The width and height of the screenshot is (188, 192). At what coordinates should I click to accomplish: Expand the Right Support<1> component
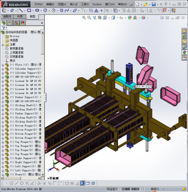(x=3, y=159)
